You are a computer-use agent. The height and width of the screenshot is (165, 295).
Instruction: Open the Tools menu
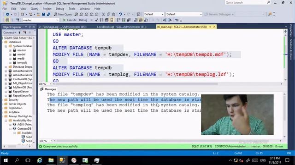pos(72,9)
